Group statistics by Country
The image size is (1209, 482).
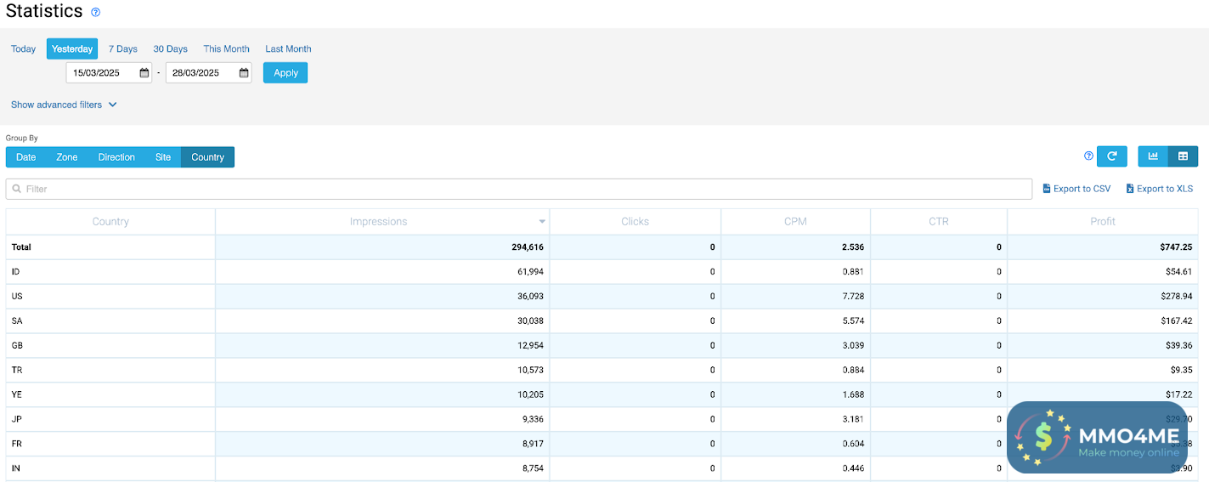207,157
